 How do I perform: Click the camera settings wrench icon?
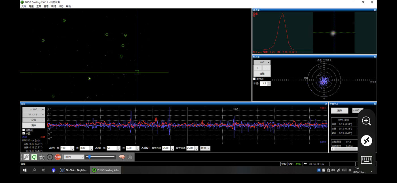point(130,157)
